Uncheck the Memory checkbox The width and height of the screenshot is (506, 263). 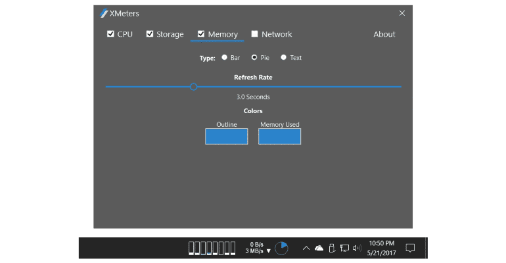tap(200, 34)
